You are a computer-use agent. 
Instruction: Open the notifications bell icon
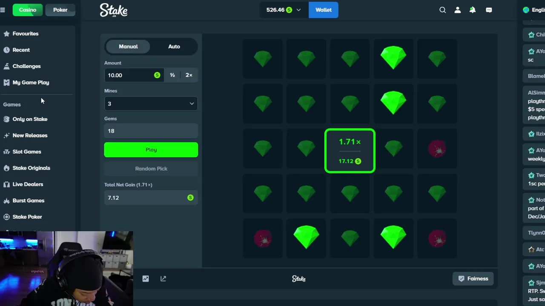(473, 10)
